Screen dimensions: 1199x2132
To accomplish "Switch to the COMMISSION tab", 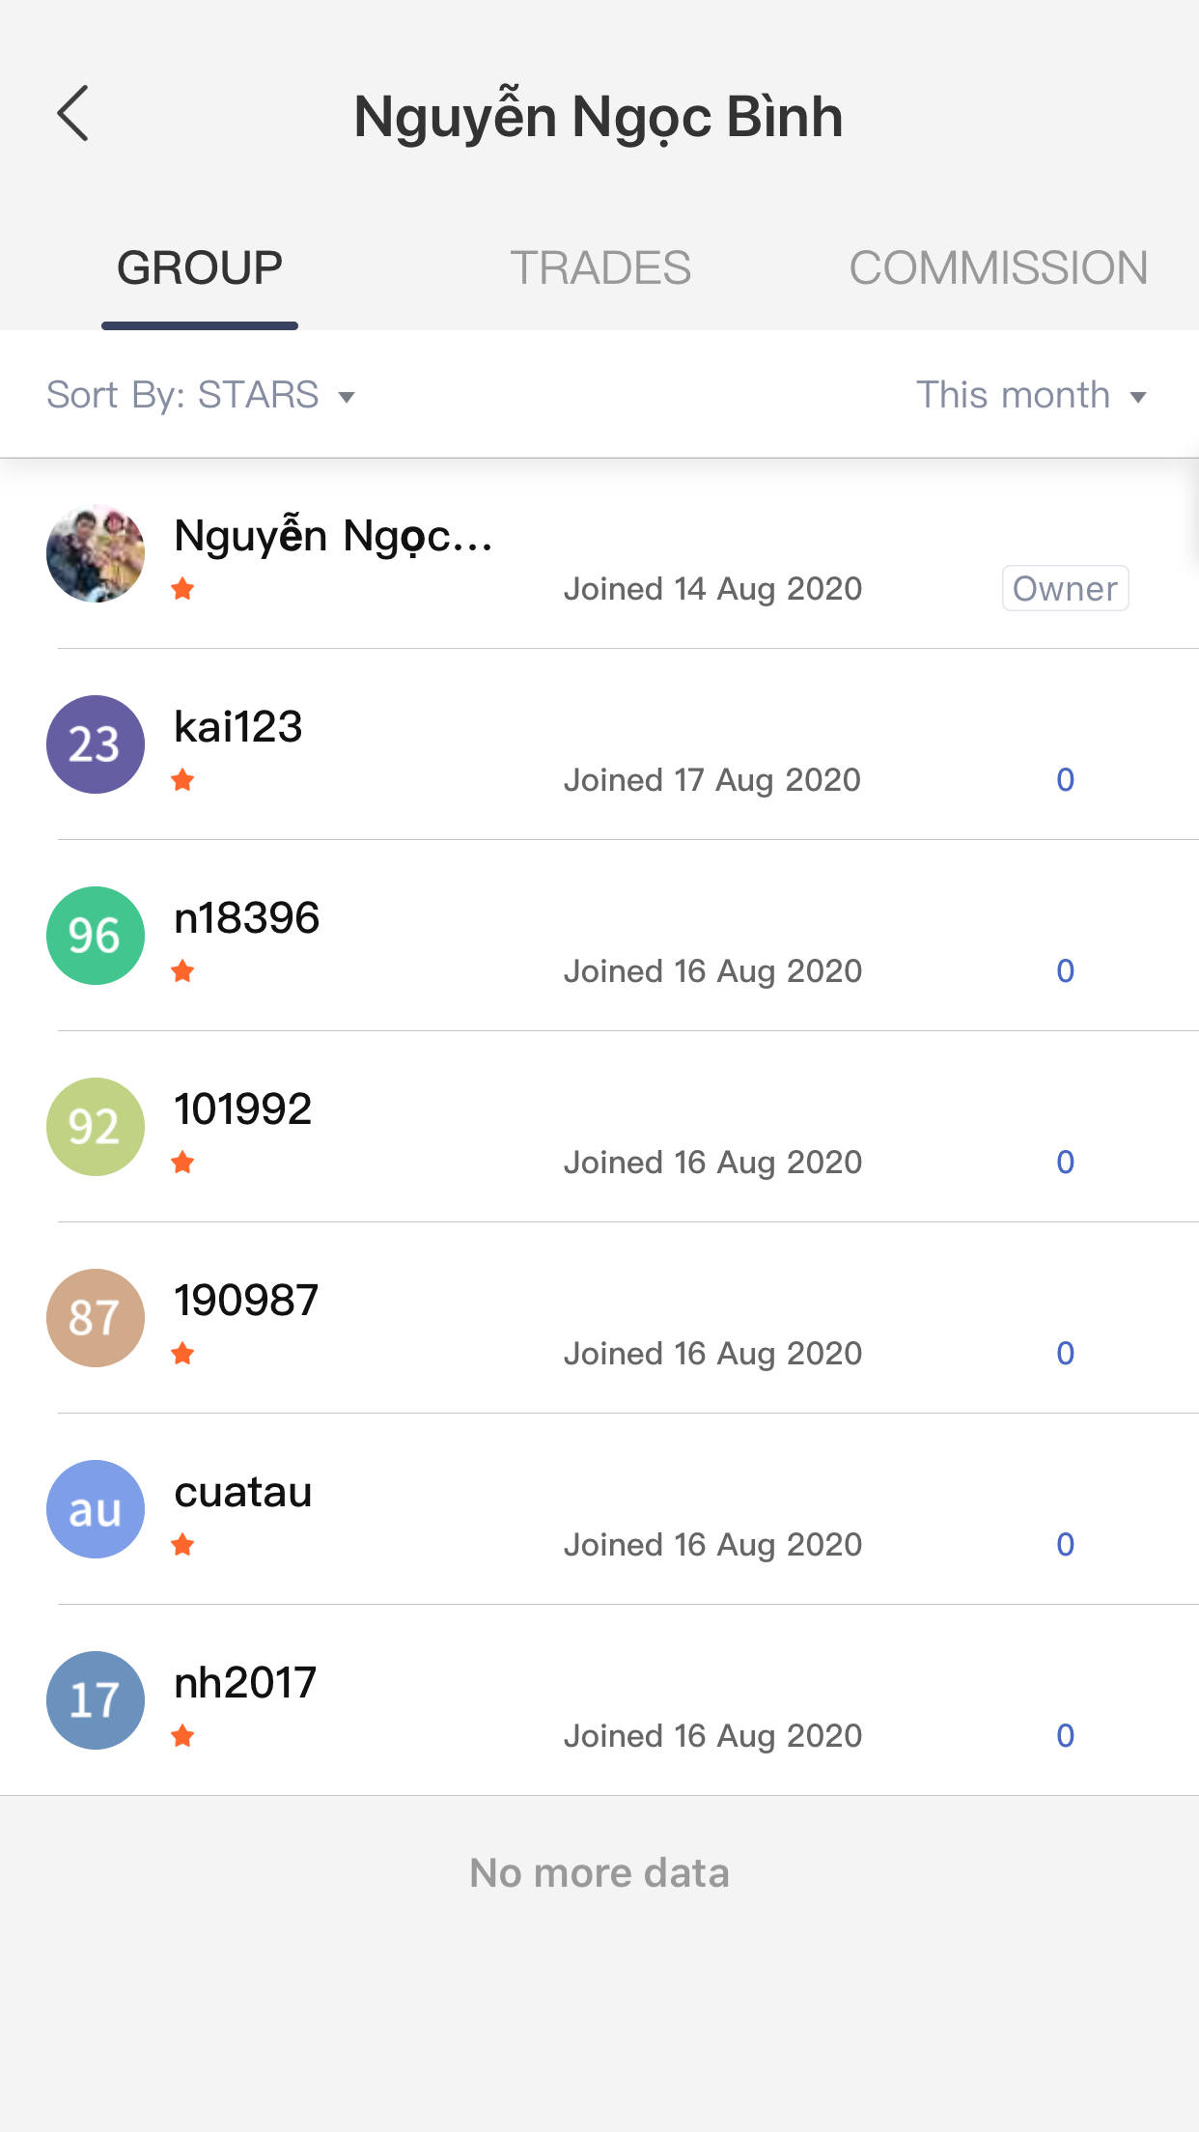I will click(998, 267).
